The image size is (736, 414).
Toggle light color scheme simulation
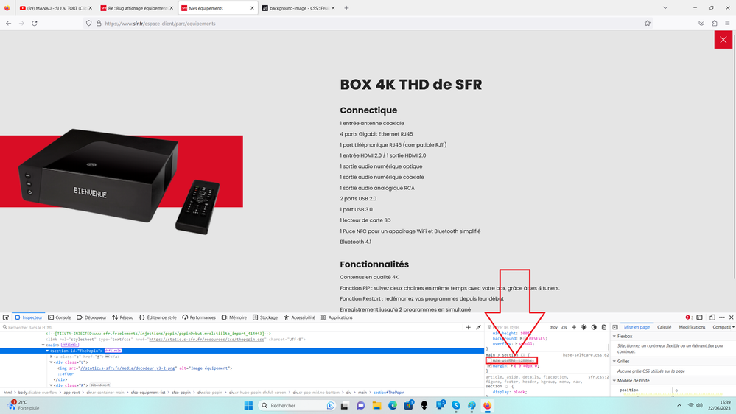584,327
